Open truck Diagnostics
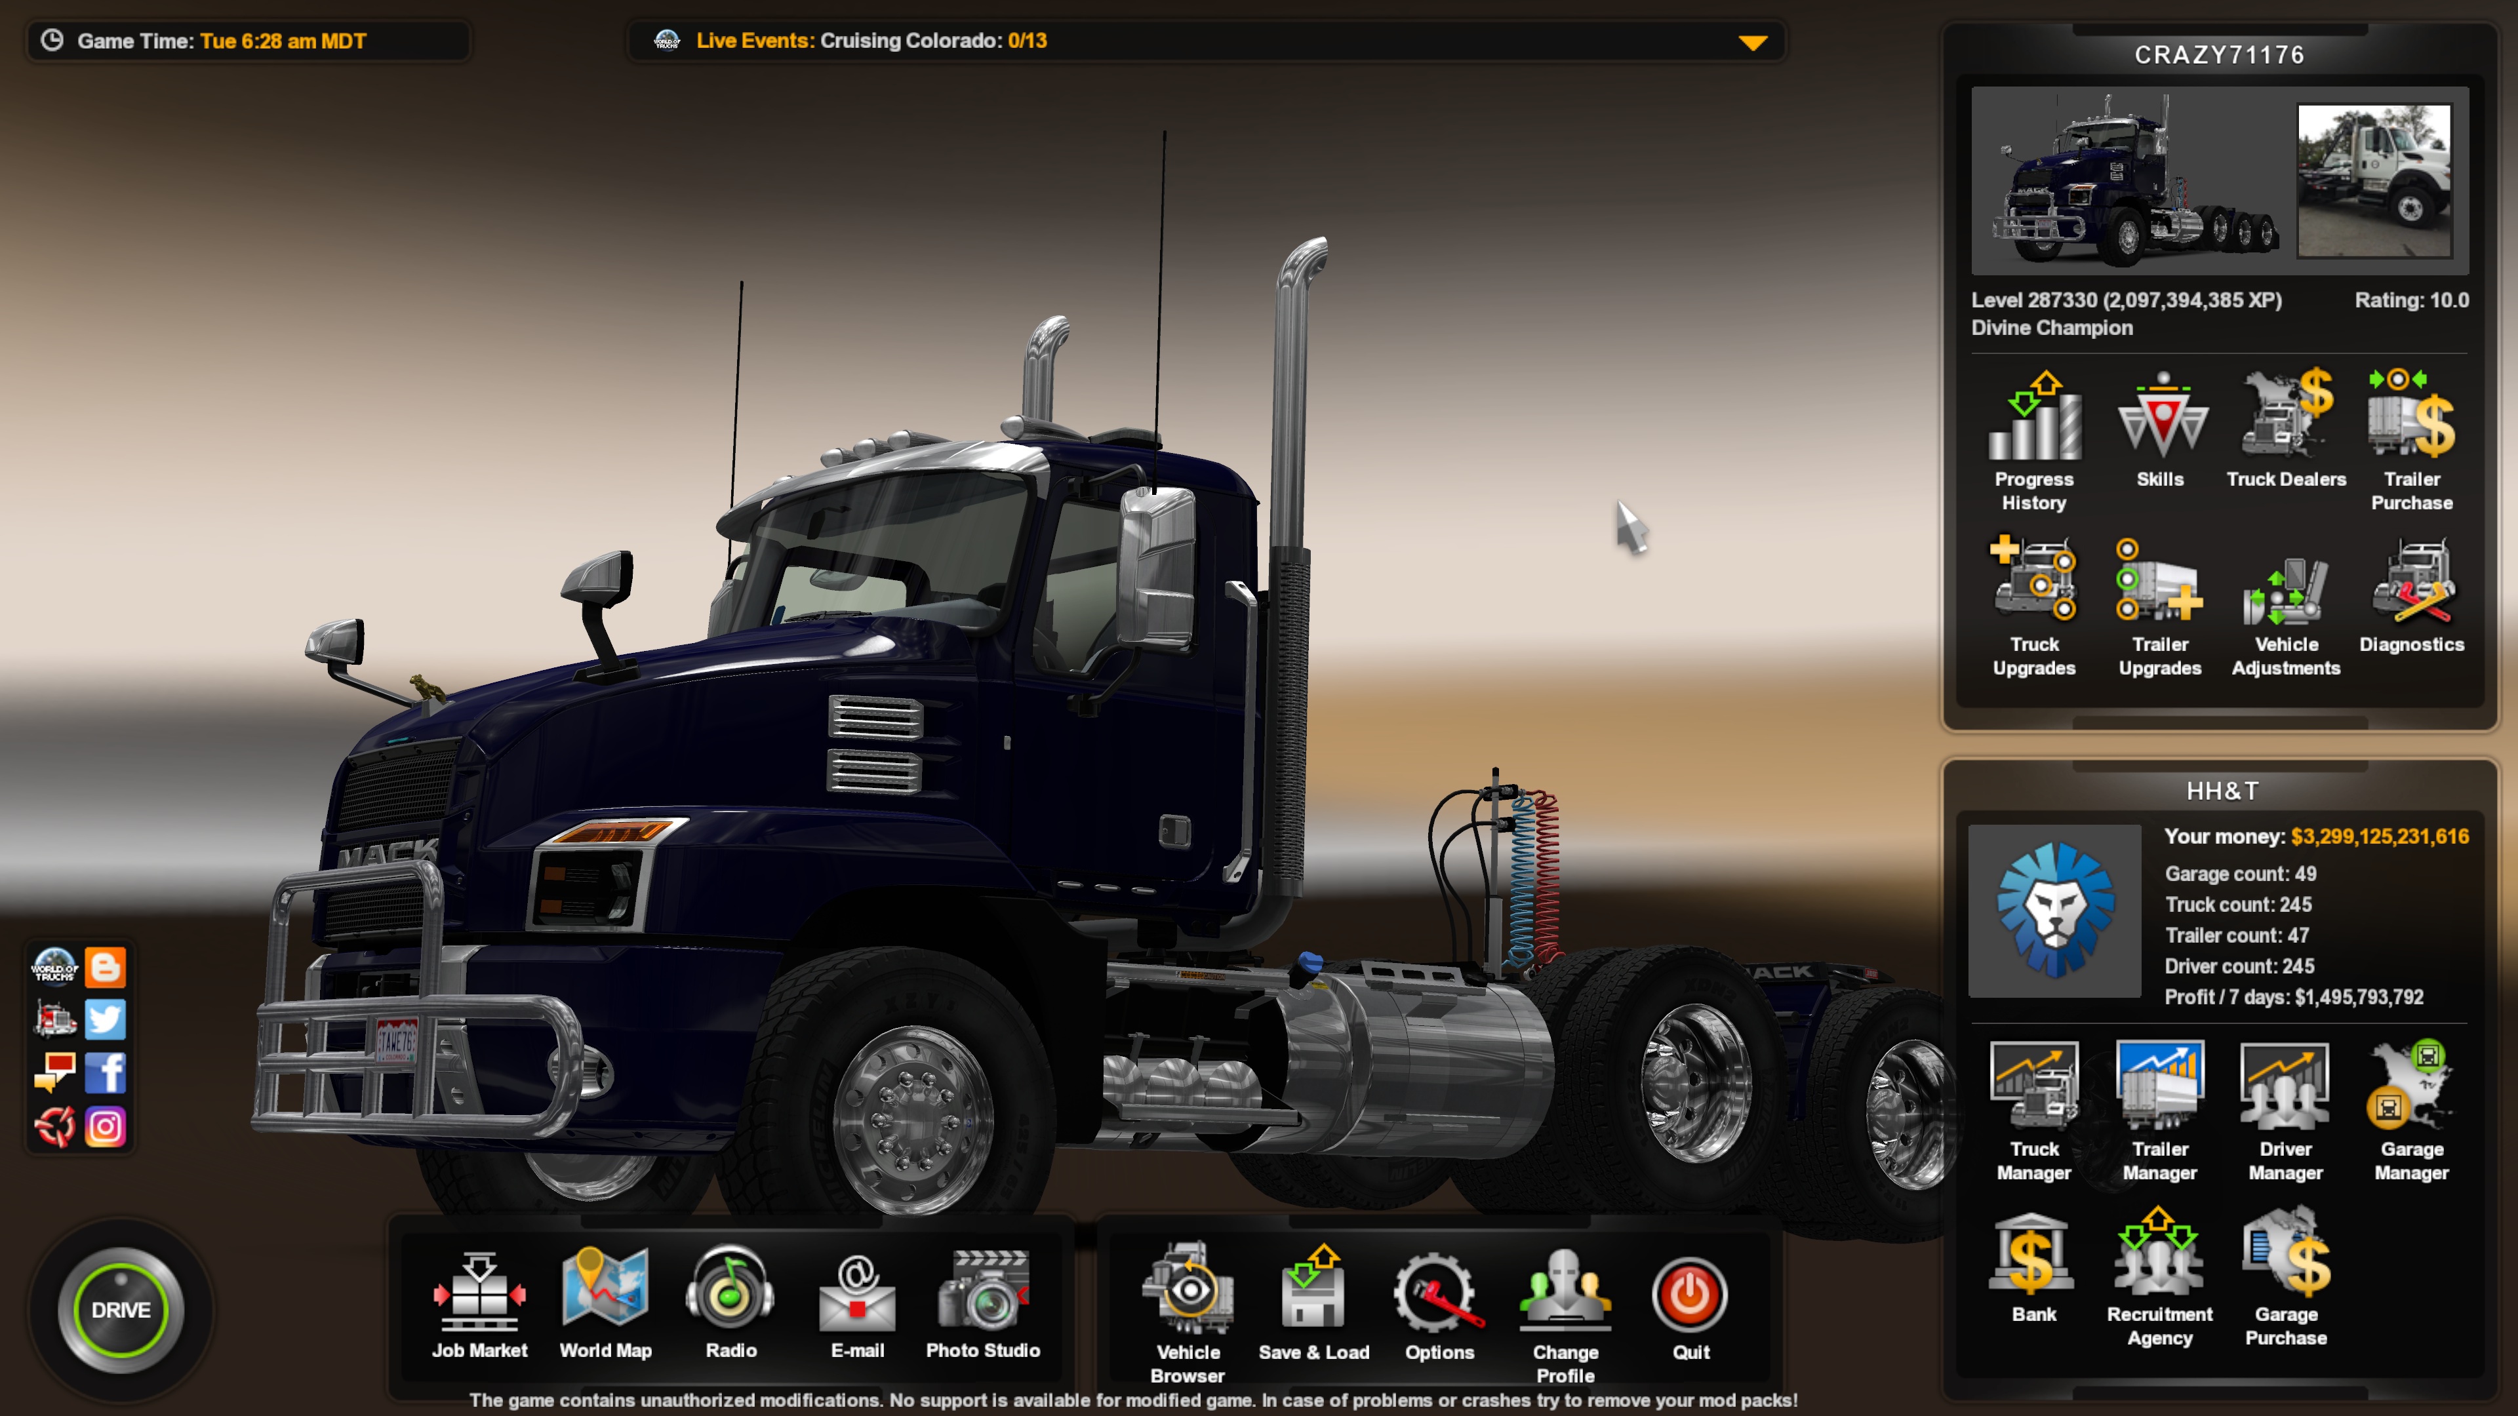 click(2412, 595)
